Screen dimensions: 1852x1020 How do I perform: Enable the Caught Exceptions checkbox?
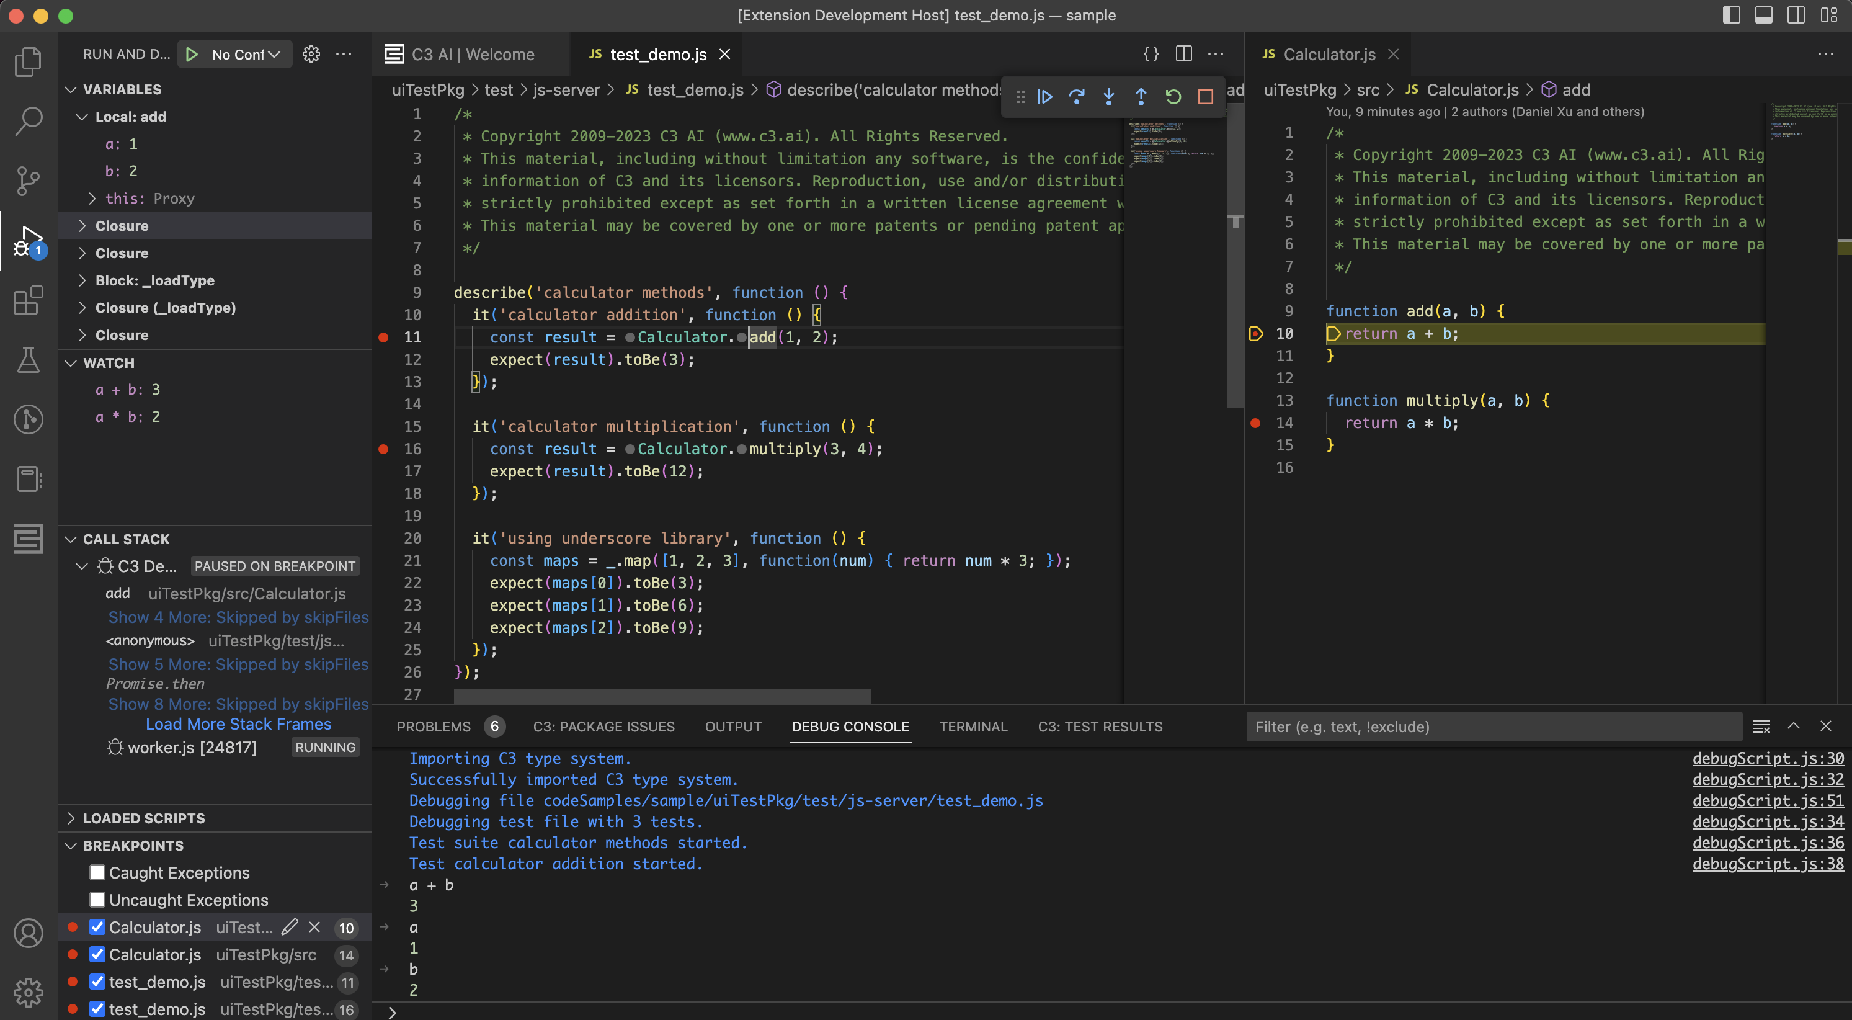click(x=97, y=872)
